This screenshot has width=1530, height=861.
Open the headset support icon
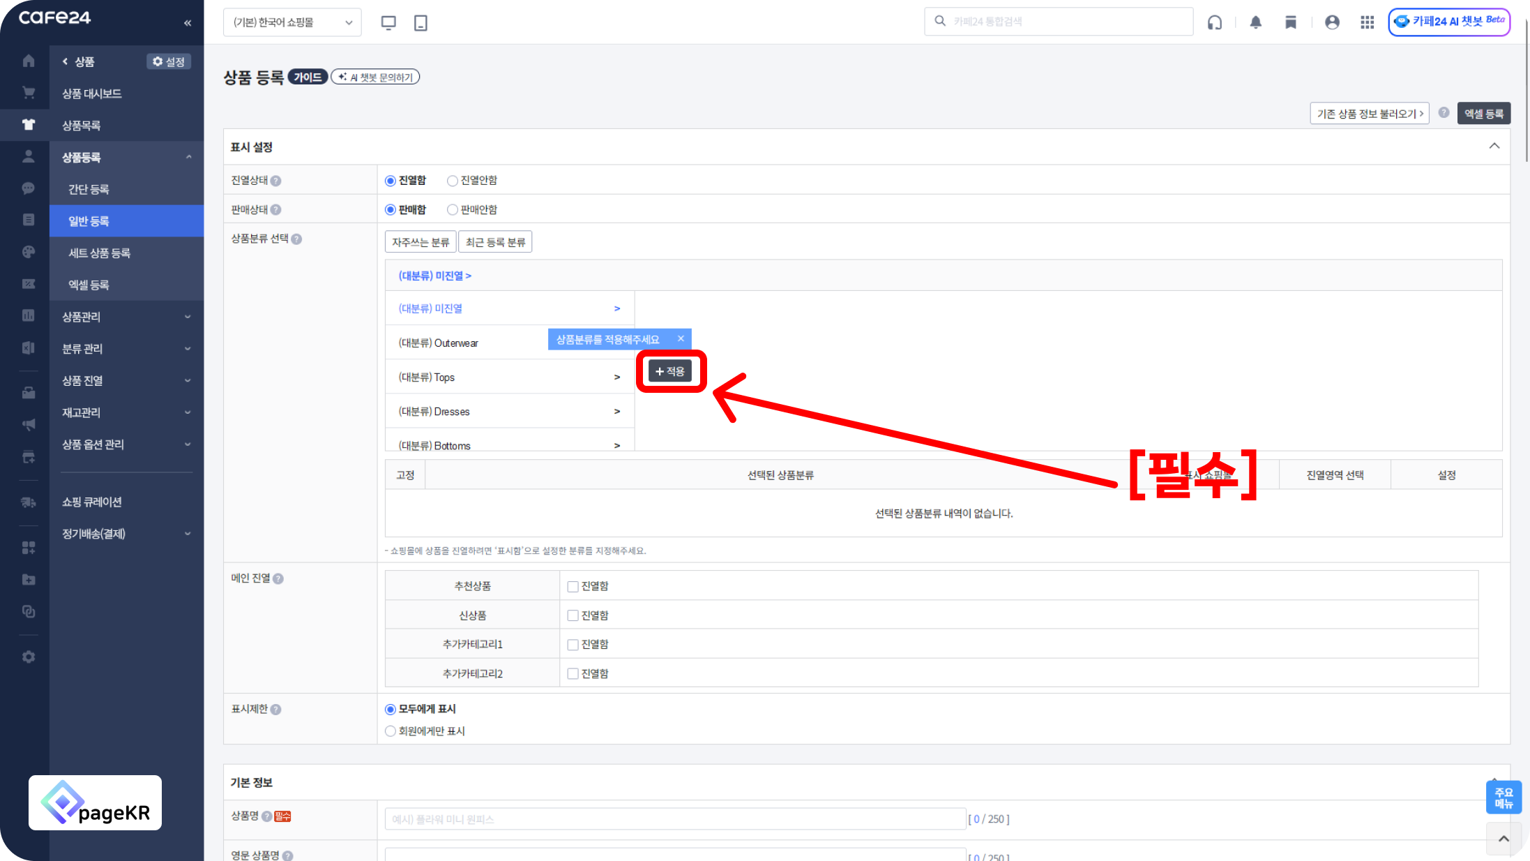click(x=1214, y=22)
